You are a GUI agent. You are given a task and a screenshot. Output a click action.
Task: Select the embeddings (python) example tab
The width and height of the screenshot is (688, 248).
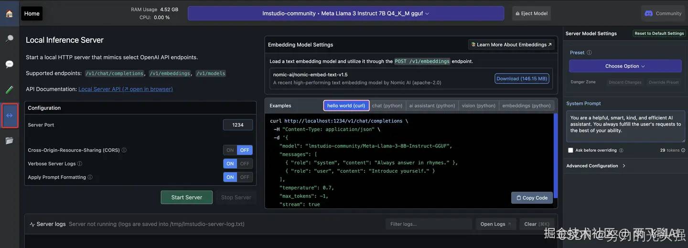[x=527, y=106]
